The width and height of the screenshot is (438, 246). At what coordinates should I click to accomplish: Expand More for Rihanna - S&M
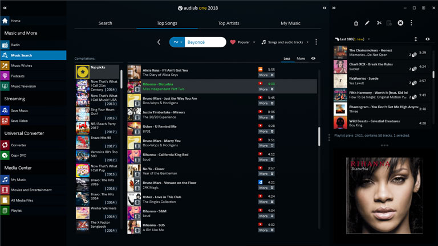coord(266,216)
